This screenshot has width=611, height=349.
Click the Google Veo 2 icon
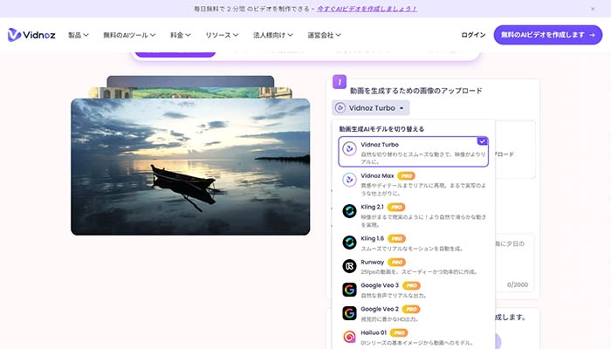(349, 313)
